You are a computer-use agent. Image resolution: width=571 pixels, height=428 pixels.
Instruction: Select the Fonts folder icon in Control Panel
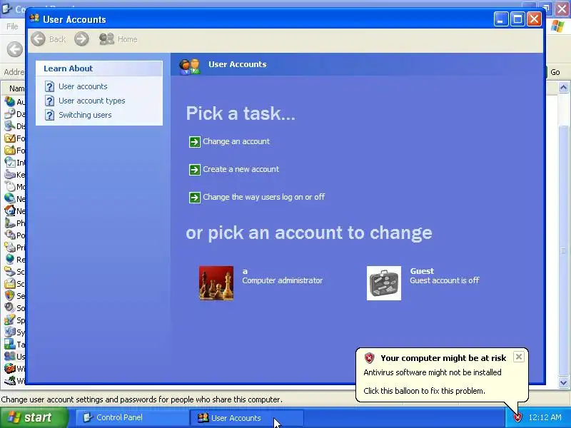tap(10, 150)
